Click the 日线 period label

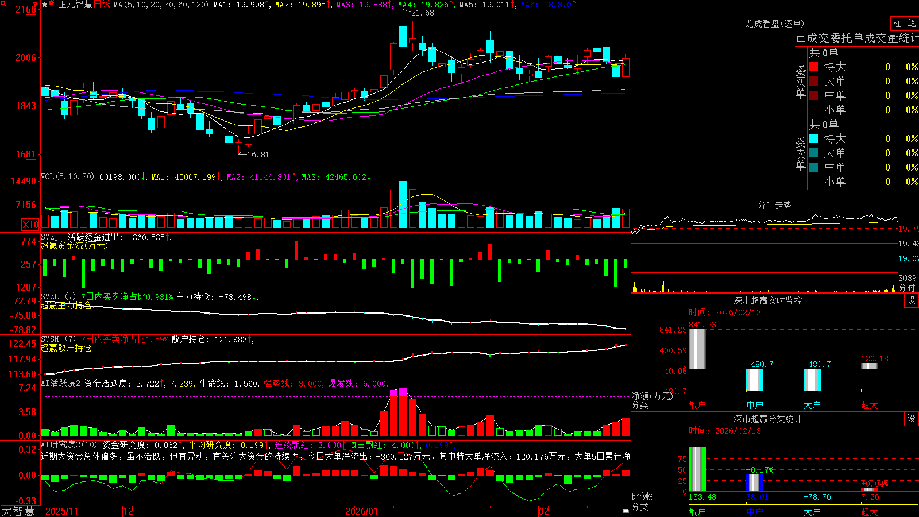pyautogui.click(x=102, y=5)
